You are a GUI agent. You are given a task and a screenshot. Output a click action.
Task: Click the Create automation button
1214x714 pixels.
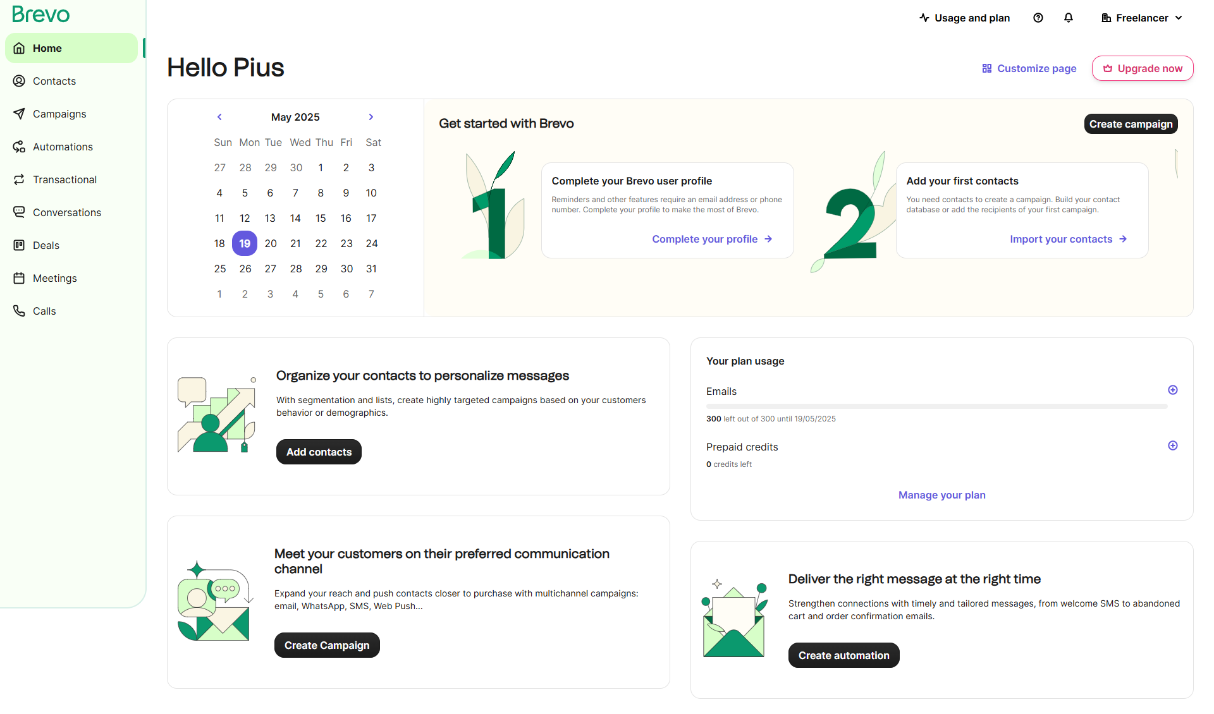[843, 655]
